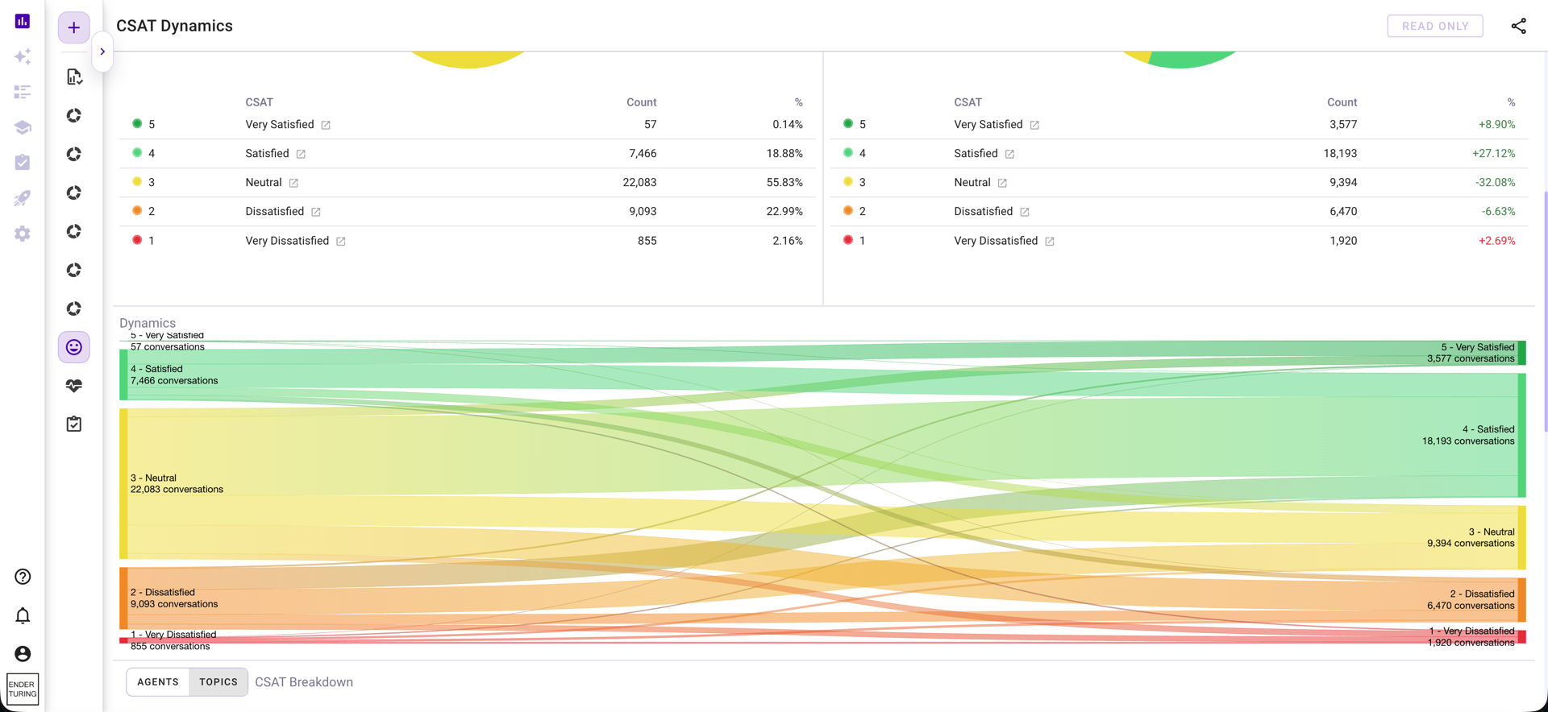Viewport: 1548px width, 712px height.
Task: Open the list view icon in left rail
Action: pos(23,92)
